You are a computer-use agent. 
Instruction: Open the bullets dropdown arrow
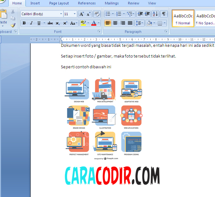(x=113, y=14)
